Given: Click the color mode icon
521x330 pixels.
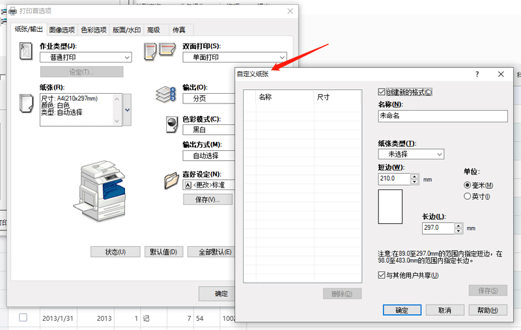Looking at the screenshot, I should 171,124.
